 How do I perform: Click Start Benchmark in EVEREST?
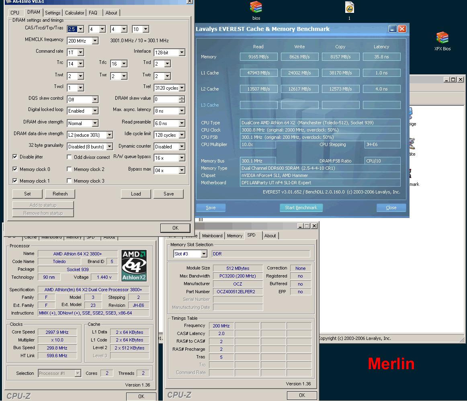tap(301, 208)
